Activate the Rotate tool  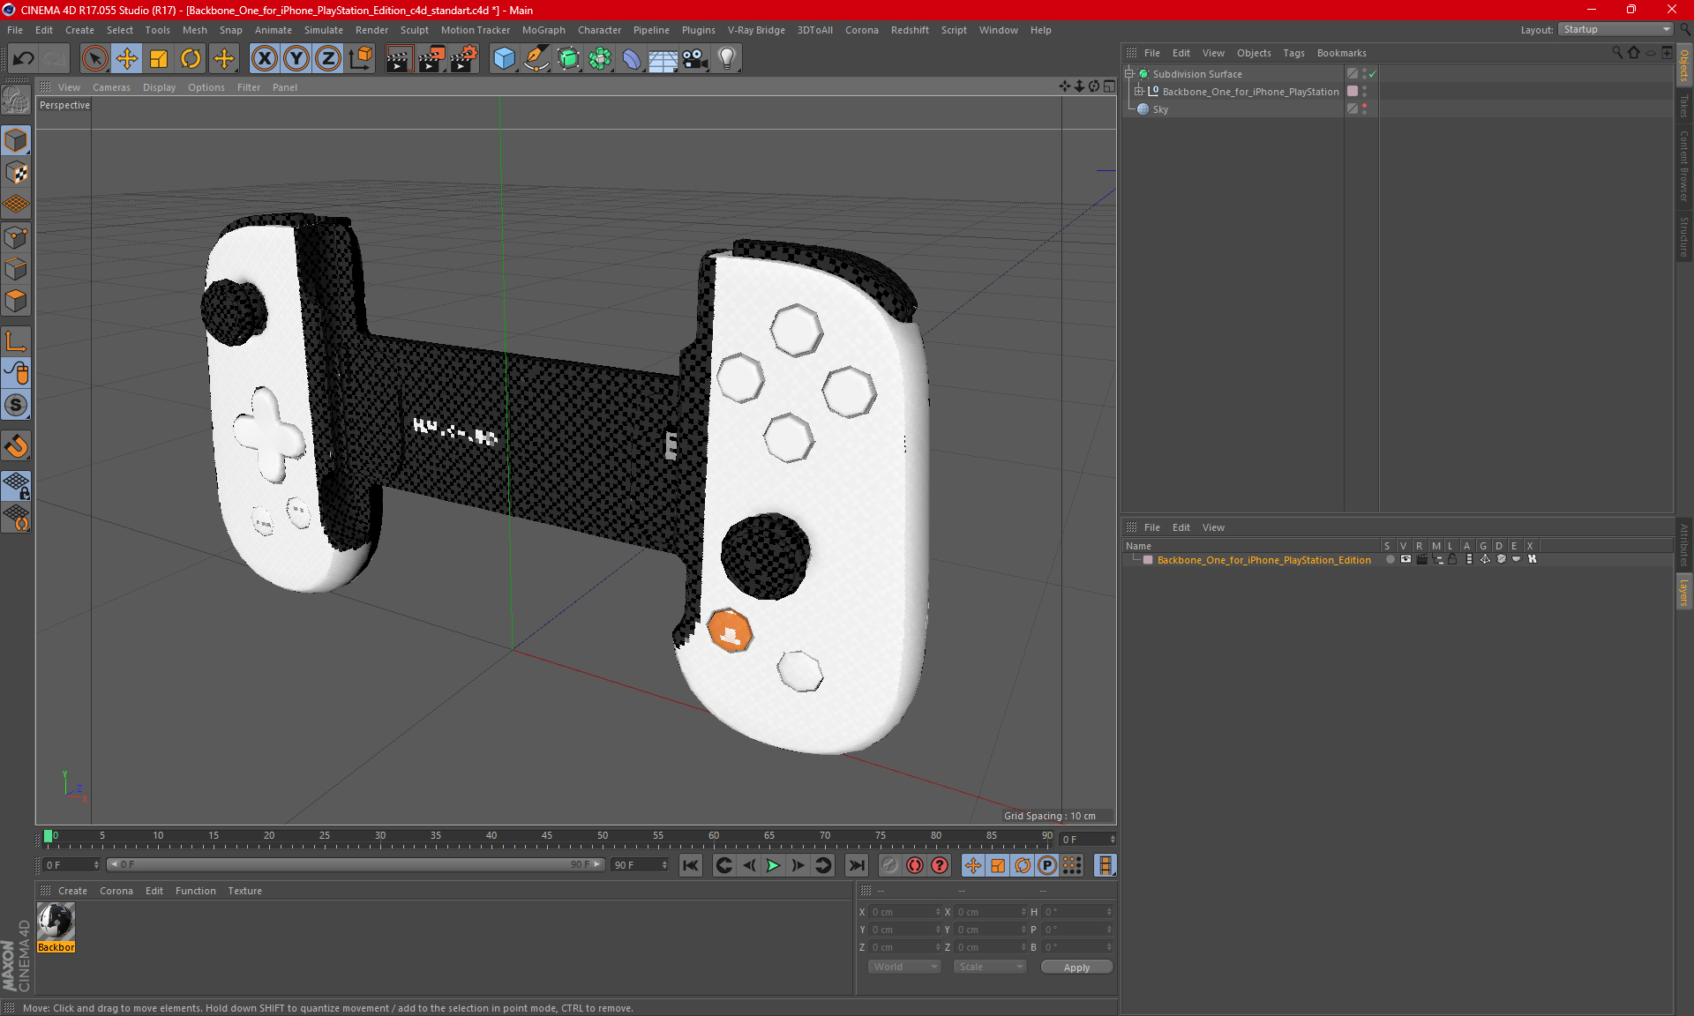pos(191,59)
